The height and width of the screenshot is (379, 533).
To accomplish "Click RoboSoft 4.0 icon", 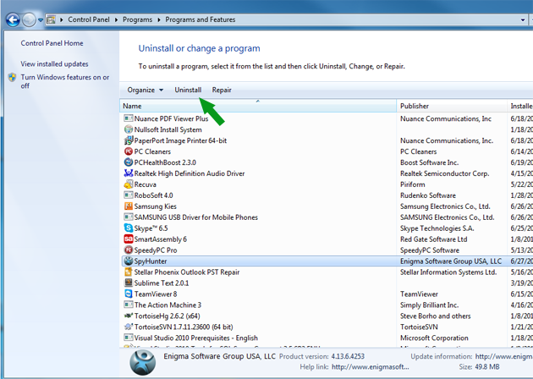I will [129, 195].
